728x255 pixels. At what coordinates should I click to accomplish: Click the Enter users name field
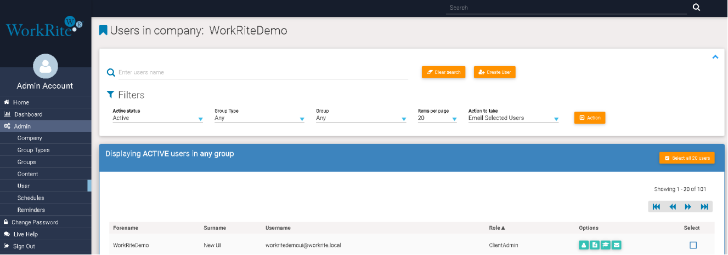pyautogui.click(x=263, y=72)
